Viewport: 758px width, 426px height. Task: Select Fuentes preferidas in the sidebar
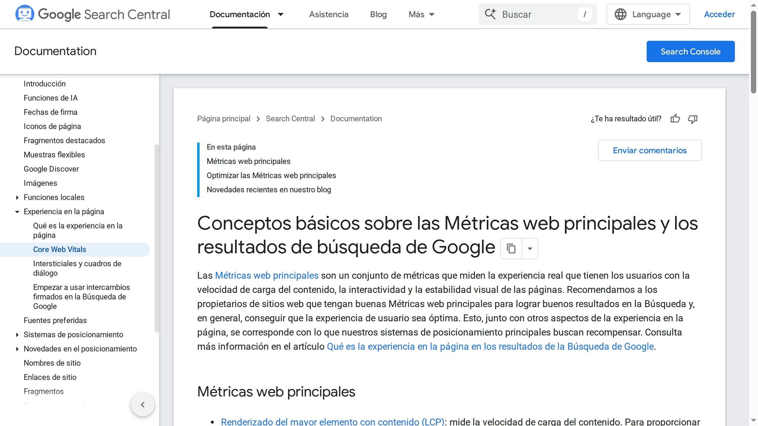[x=55, y=321]
